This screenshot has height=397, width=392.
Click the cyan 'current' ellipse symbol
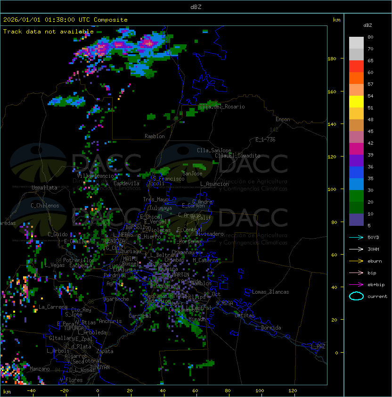356,296
